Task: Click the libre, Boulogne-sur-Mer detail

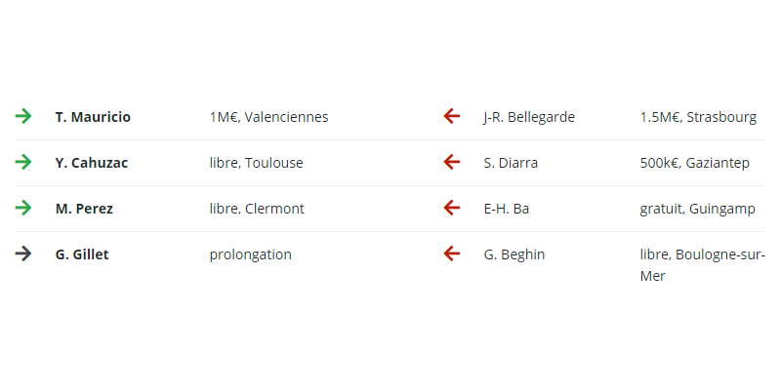Action: (702, 265)
